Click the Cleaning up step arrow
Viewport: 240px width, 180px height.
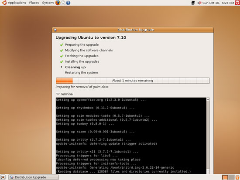(x=62, y=67)
